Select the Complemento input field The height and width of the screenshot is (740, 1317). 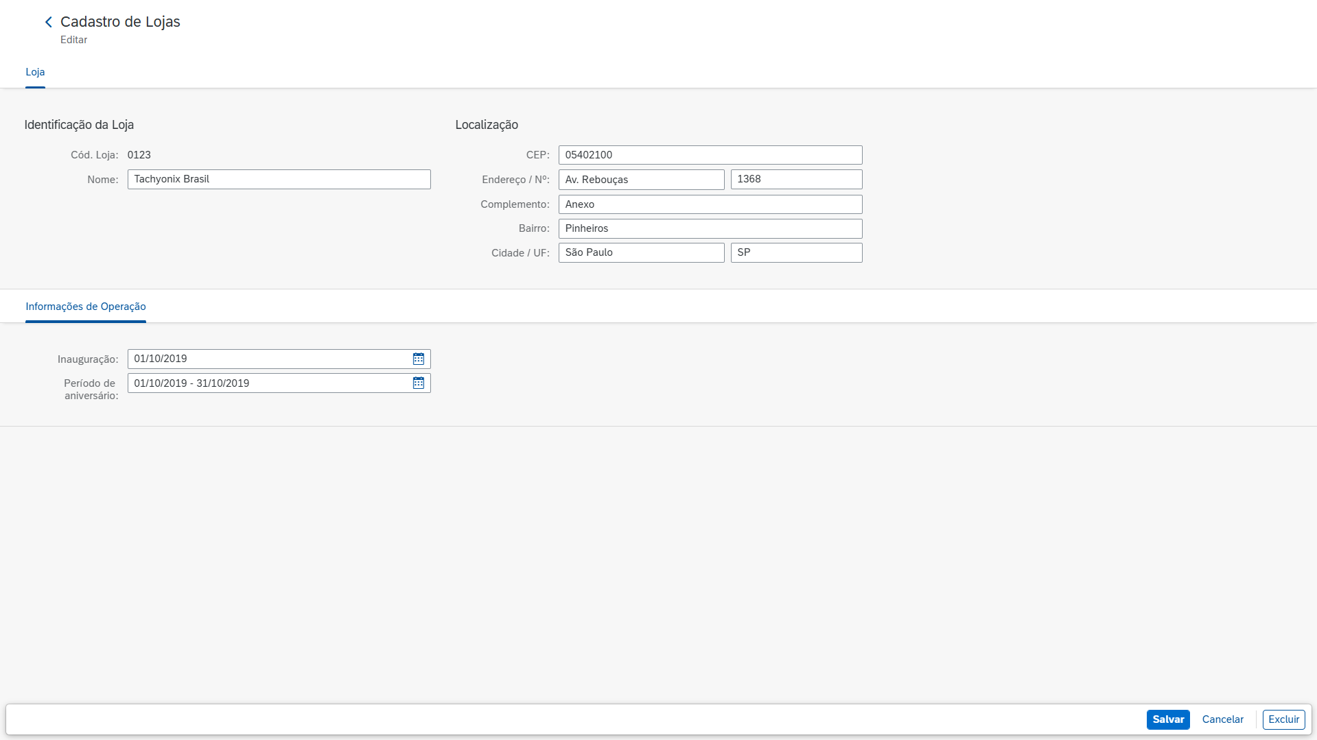coord(710,204)
